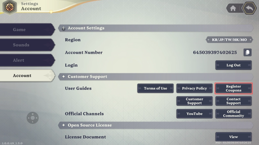Image resolution: width=259 pixels, height=145 pixels.
Task: Open Customer Support page
Action: click(194, 101)
